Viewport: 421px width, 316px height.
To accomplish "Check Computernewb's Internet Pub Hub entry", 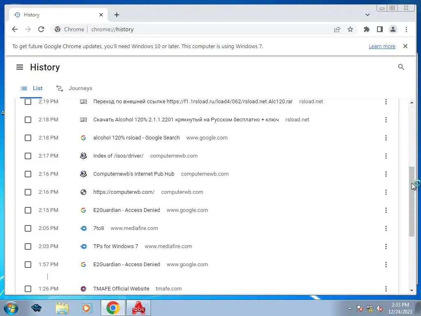I will (28, 174).
